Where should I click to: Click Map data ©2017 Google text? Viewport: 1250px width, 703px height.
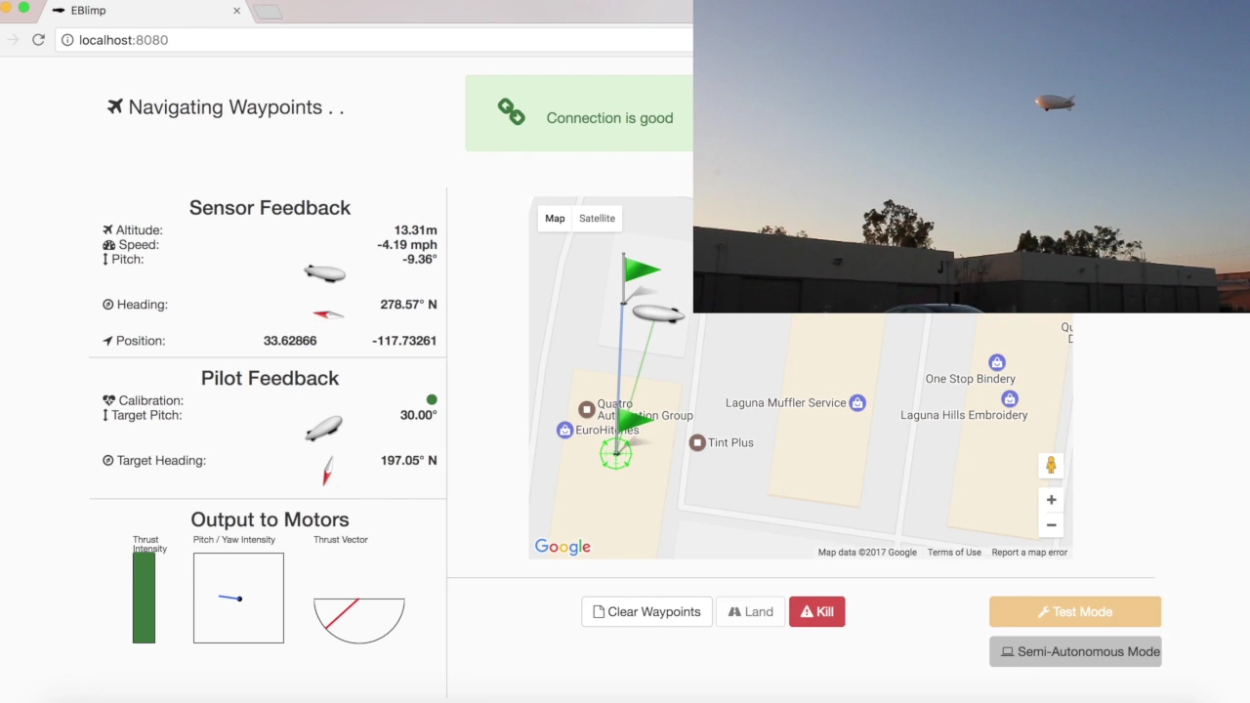pos(867,553)
